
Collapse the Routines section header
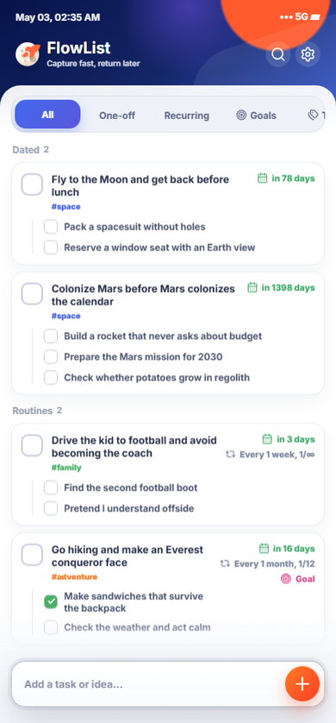[x=37, y=411]
